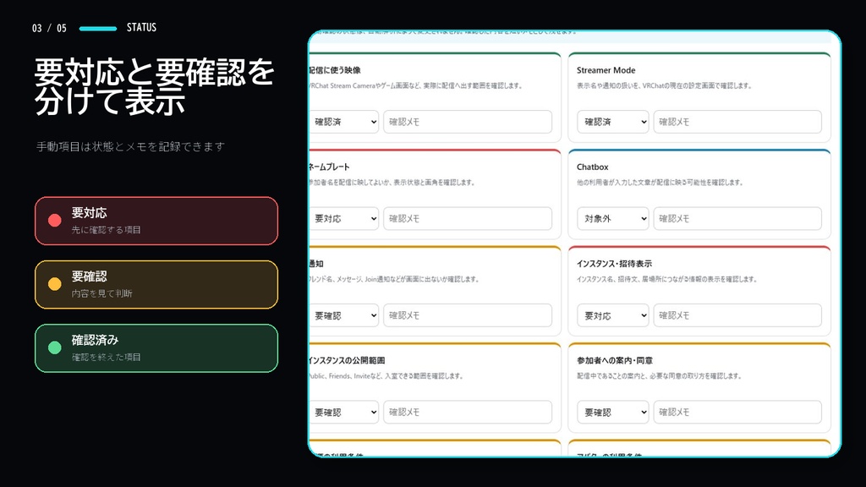
Task: Click the green dot in 確認済み legend
Action: tap(55, 347)
